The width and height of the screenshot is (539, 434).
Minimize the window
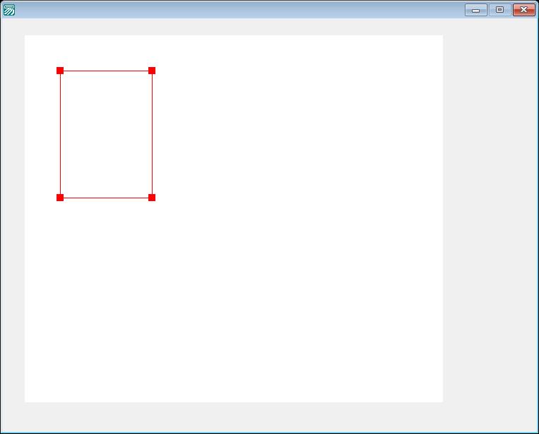475,10
